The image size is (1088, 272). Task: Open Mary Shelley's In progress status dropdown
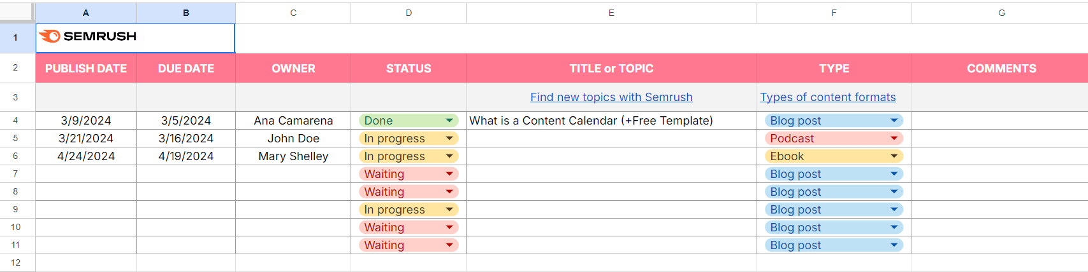click(449, 156)
